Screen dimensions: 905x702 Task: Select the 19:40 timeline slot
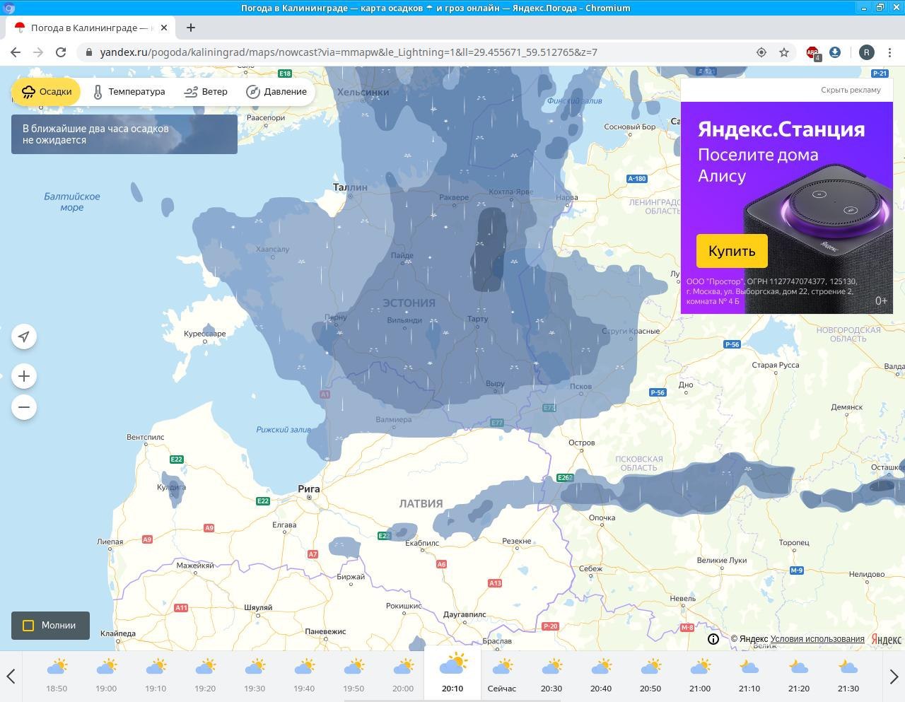(304, 677)
